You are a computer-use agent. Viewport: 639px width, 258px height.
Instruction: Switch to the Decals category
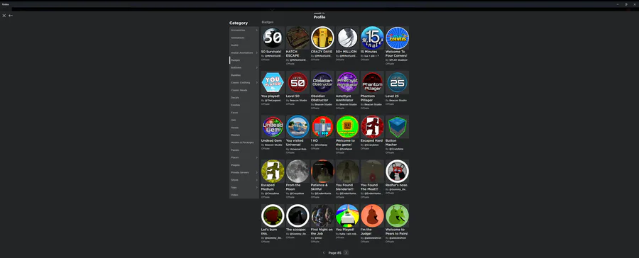pyautogui.click(x=244, y=98)
